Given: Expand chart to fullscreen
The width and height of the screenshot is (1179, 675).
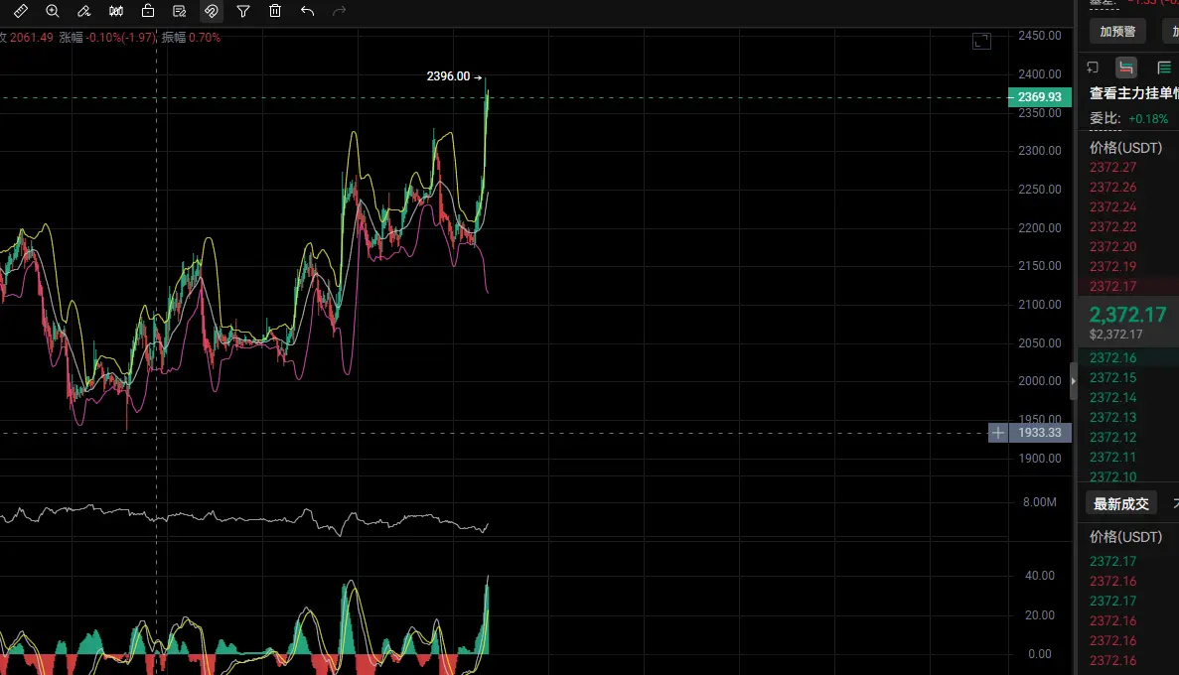Looking at the screenshot, I should click(981, 41).
